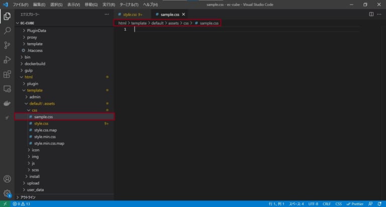The width and height of the screenshot is (386, 207).
Task: Open the Explorer view in activity bar
Action: click(7, 16)
